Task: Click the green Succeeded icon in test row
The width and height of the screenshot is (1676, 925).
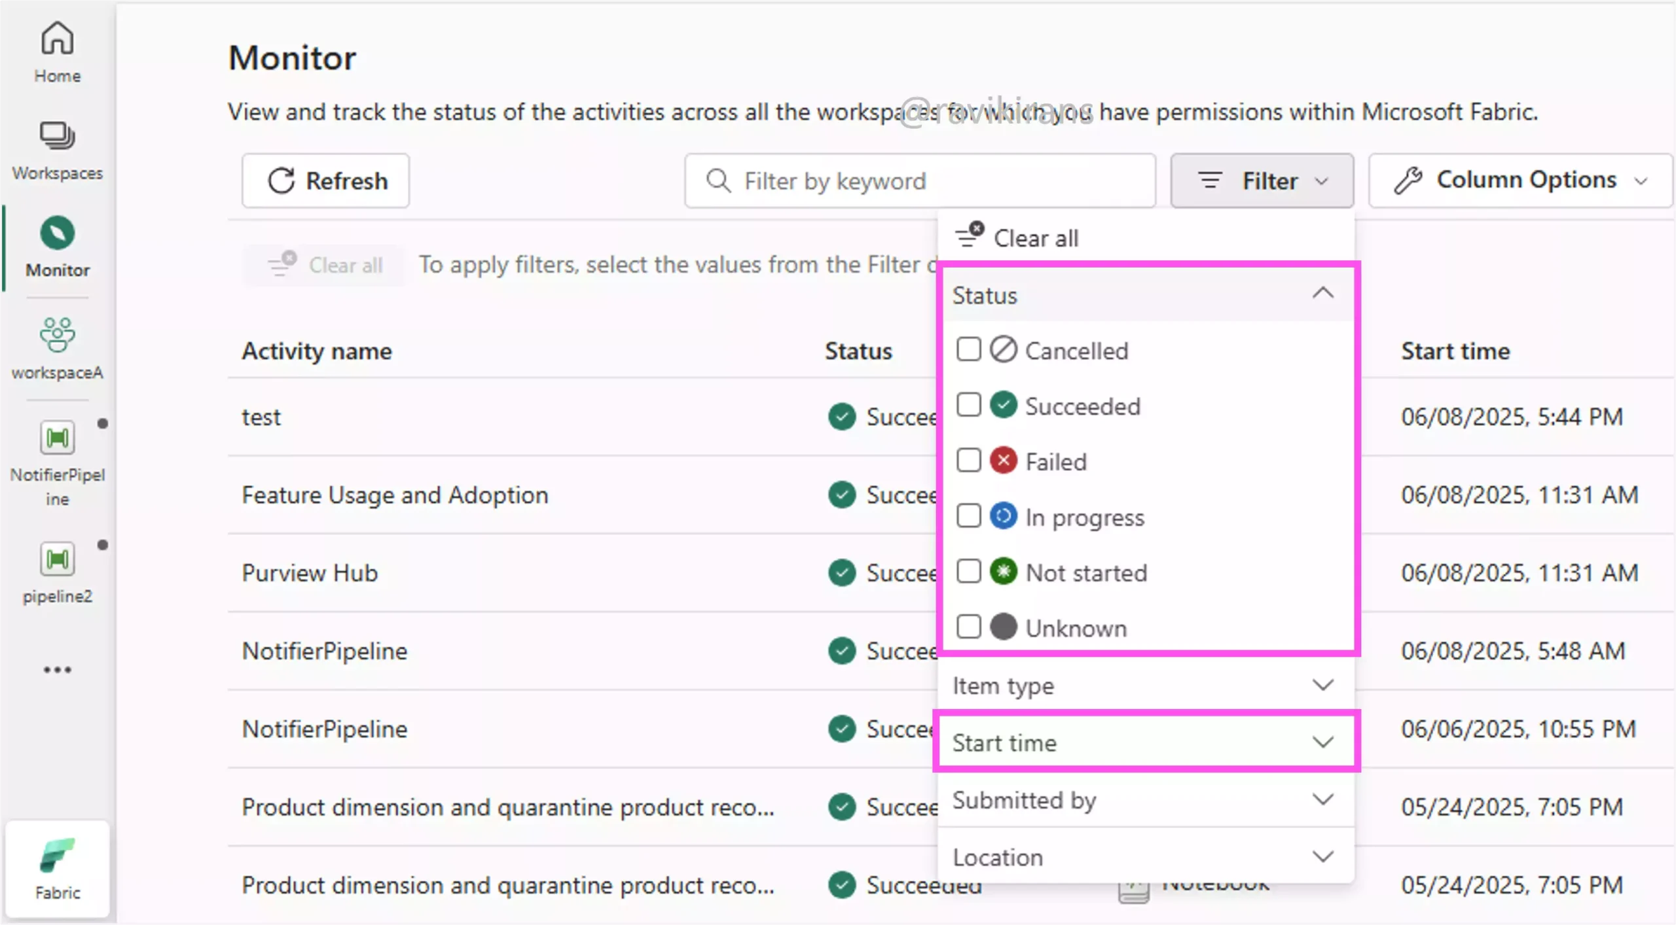Action: click(842, 417)
